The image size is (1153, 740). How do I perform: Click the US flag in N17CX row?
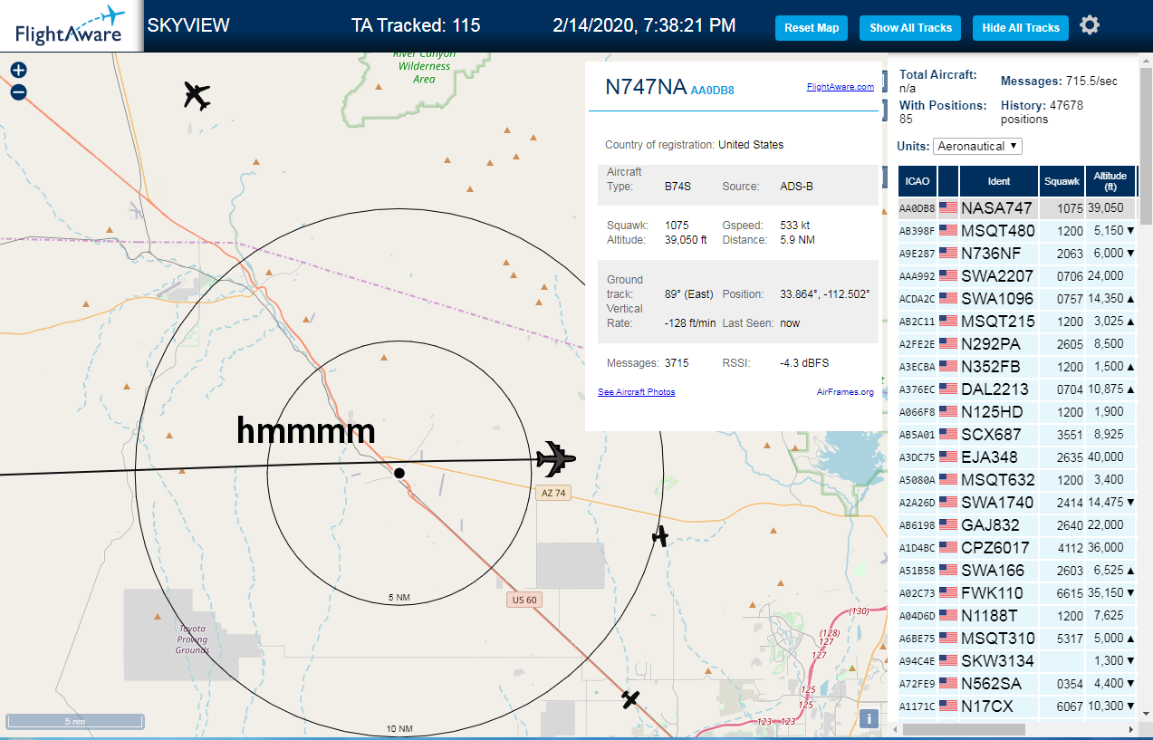(x=948, y=706)
